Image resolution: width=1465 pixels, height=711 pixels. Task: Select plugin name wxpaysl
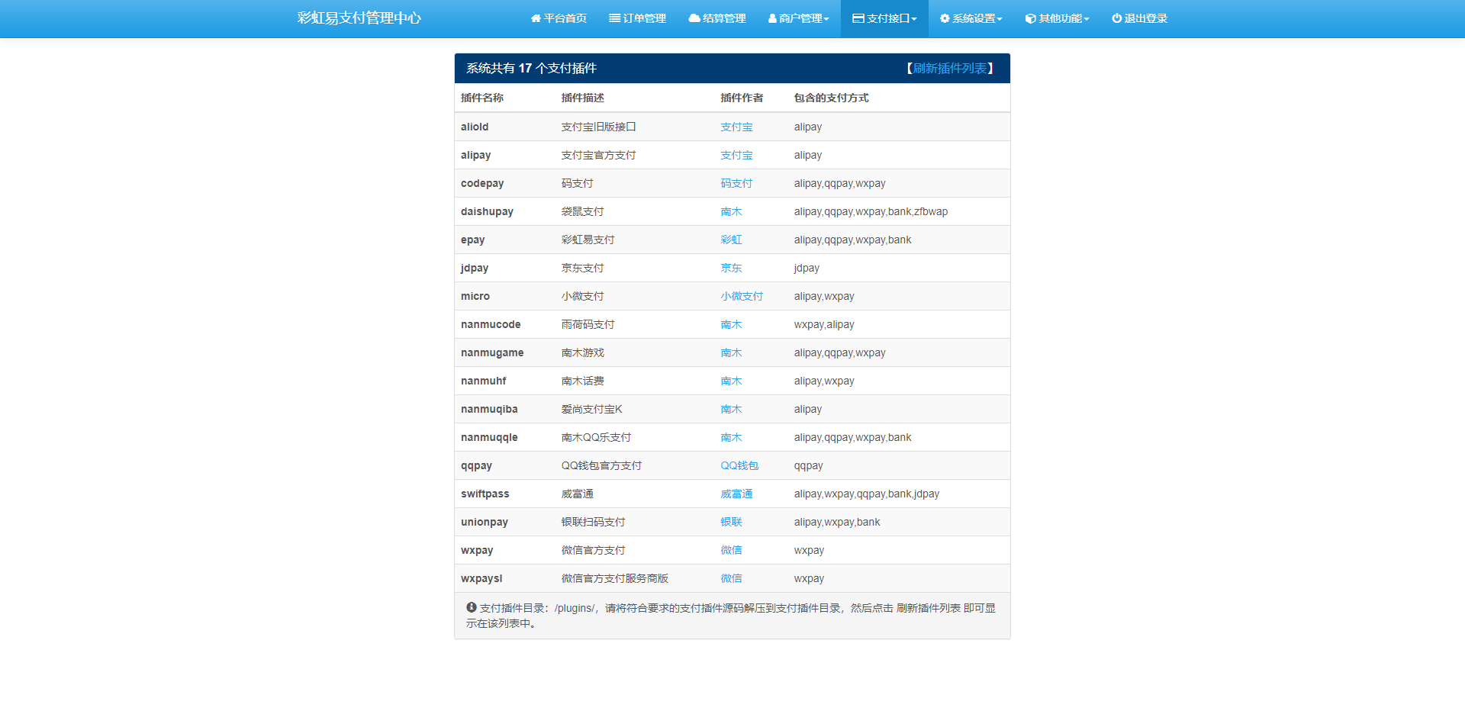pos(481,579)
